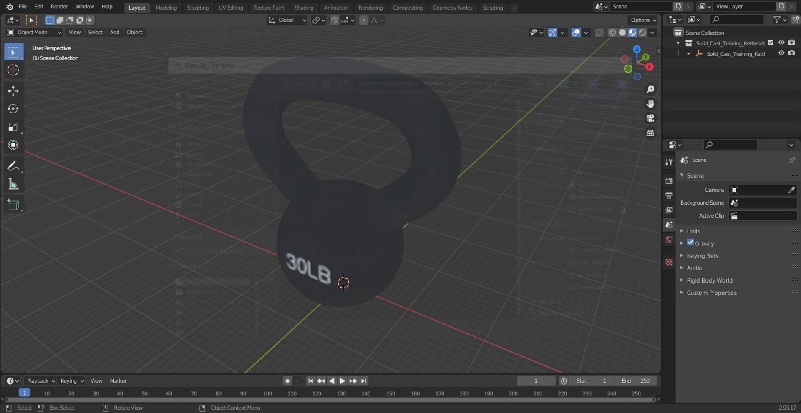The image size is (801, 413).
Task: Click the Options button
Action: tap(643, 20)
